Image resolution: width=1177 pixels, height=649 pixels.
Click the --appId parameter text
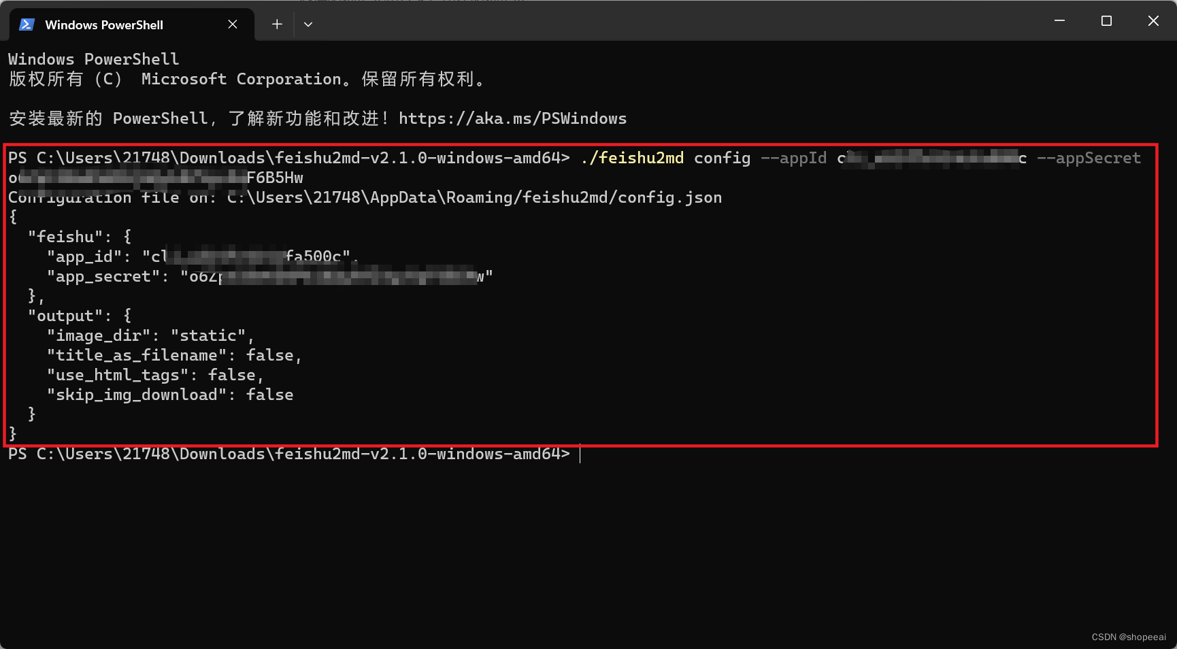793,158
